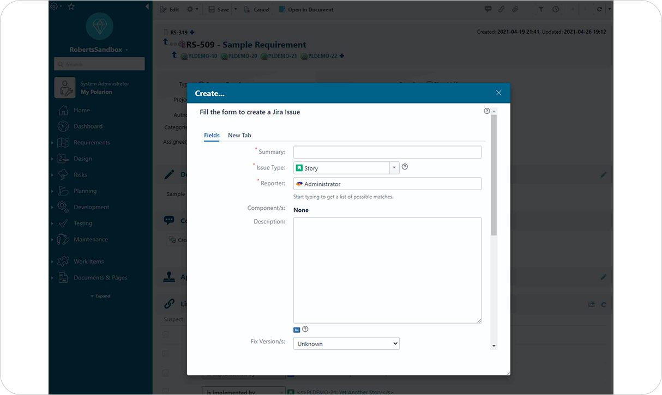Click the Edit button in the toolbar
Screen dimensions: 662x395
click(x=170, y=9)
